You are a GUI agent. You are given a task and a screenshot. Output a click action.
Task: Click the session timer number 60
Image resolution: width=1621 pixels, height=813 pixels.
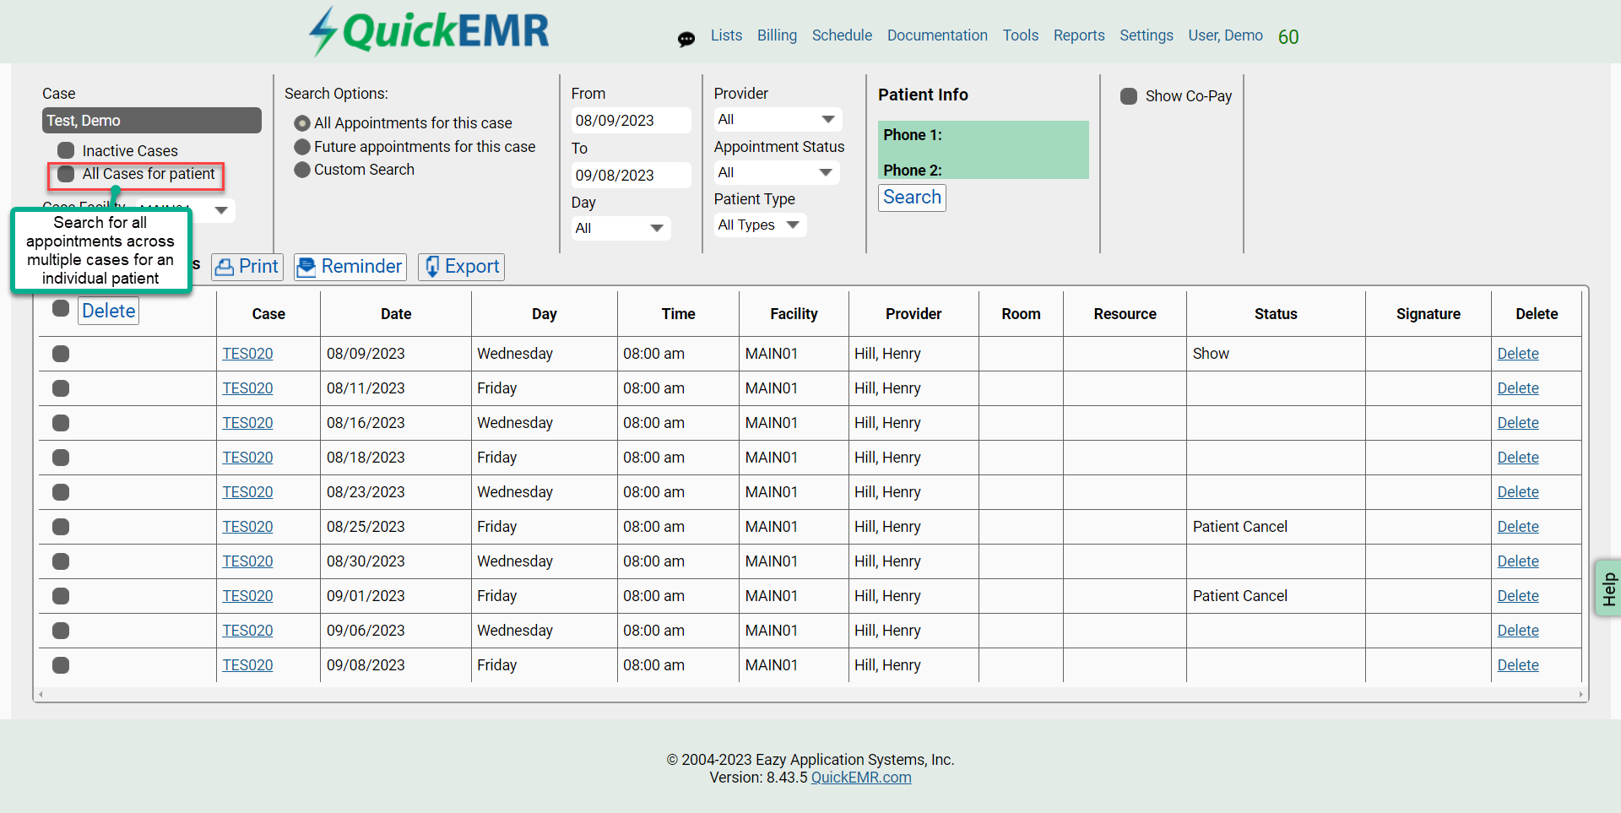[x=1288, y=37]
